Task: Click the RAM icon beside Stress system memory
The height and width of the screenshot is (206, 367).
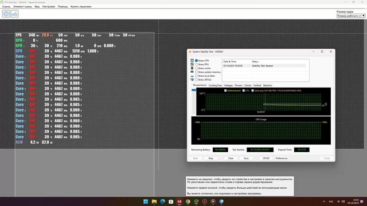Action: point(192,72)
